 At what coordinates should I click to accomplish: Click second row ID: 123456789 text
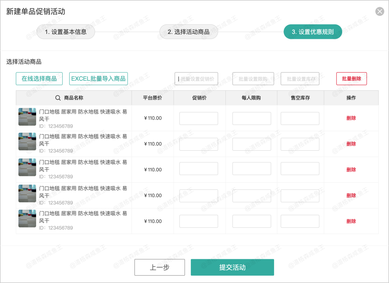coord(56,151)
